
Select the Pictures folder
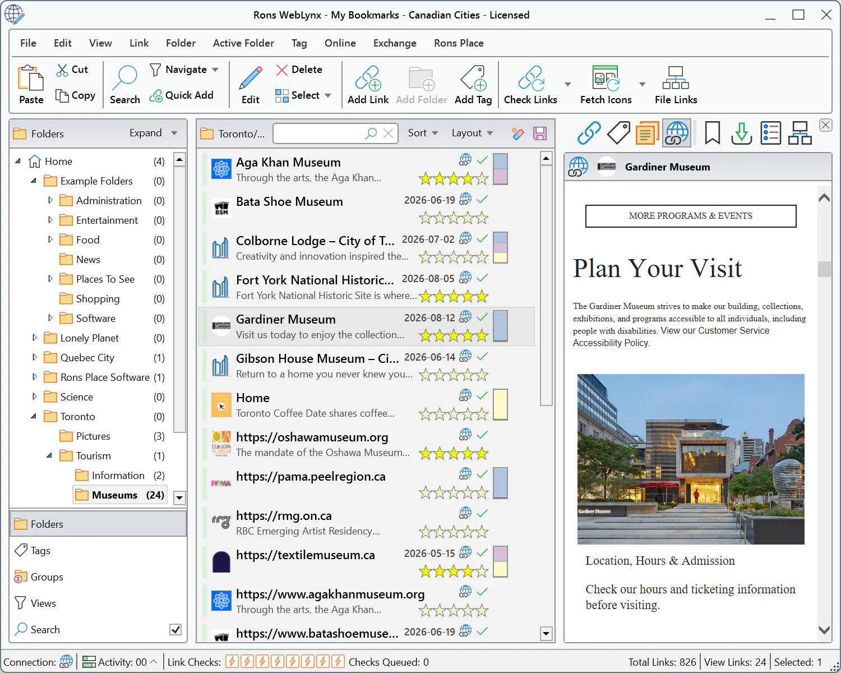click(x=93, y=436)
